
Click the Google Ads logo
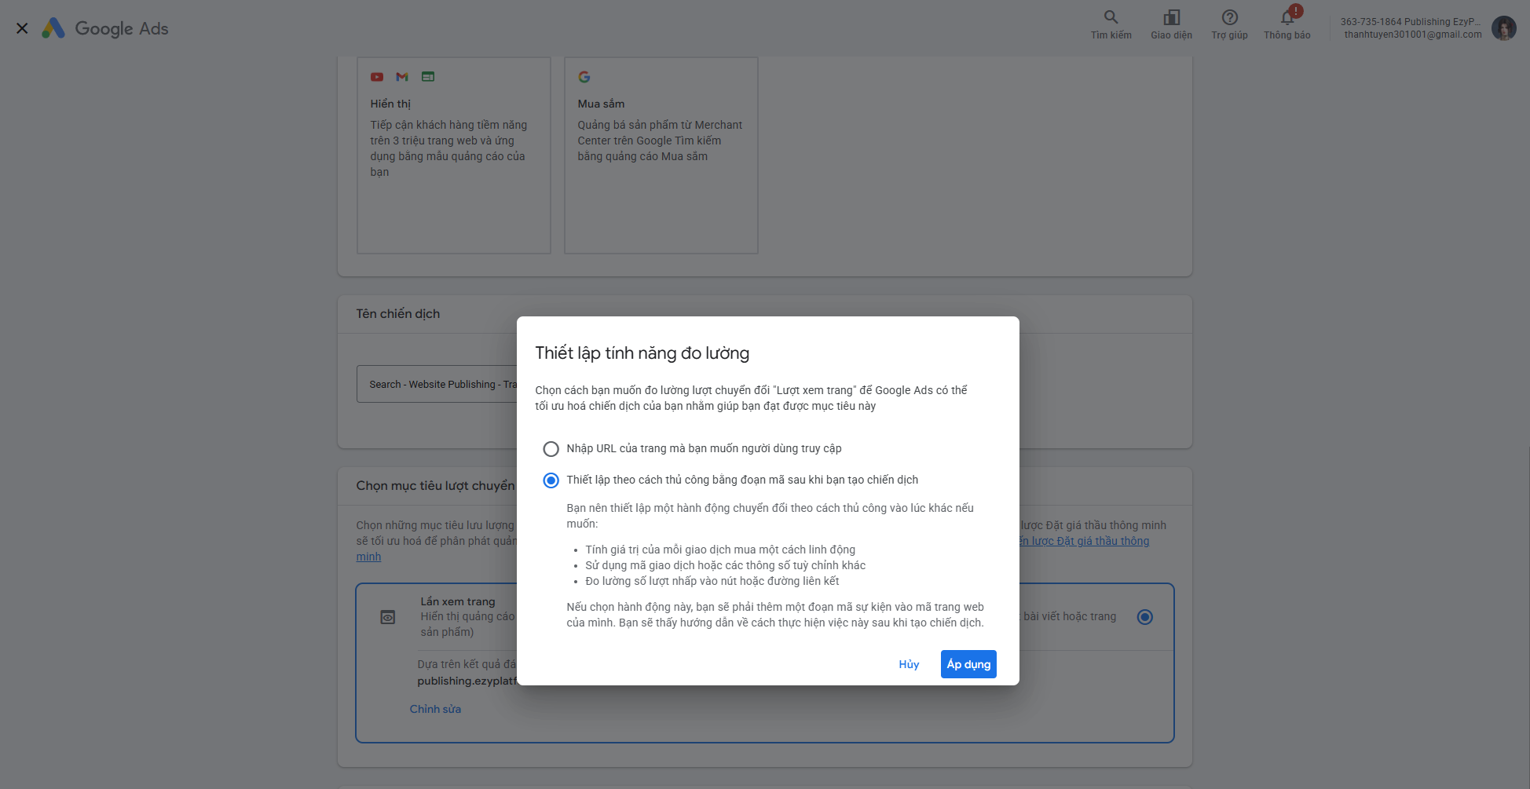pyautogui.click(x=105, y=28)
